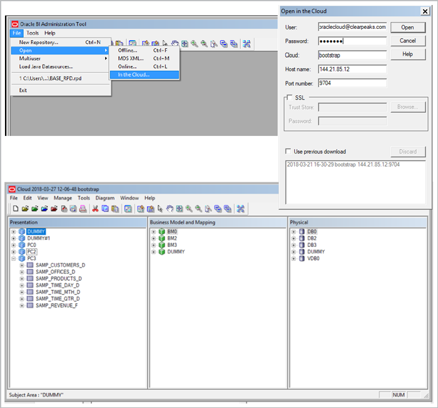Click the green open-folder toolbar icon
This screenshot has width=438, height=408.
click(x=35, y=209)
